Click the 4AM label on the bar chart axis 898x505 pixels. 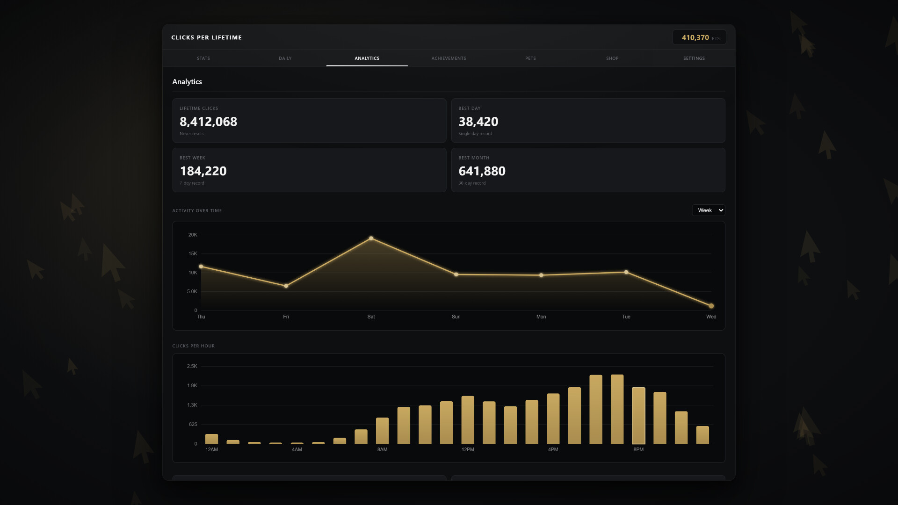297,449
